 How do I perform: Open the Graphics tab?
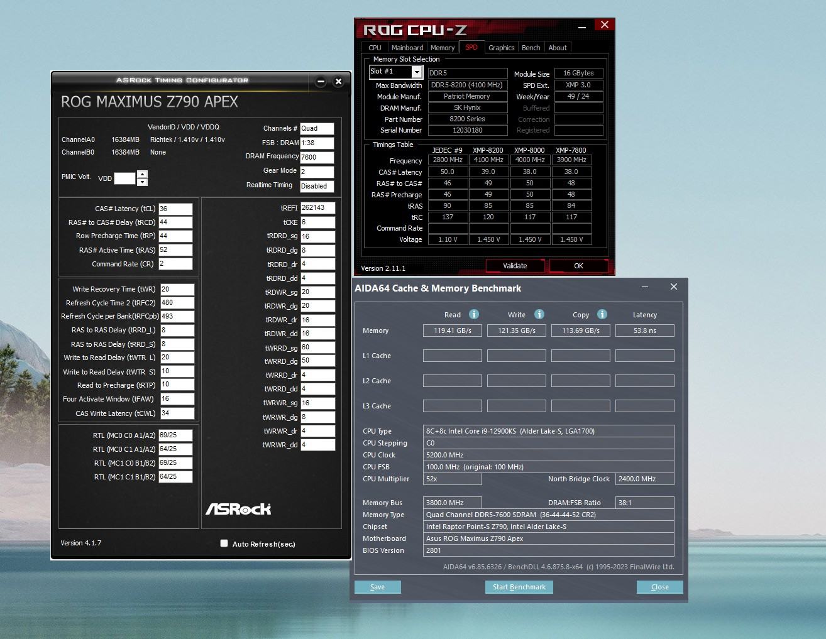[x=501, y=48]
